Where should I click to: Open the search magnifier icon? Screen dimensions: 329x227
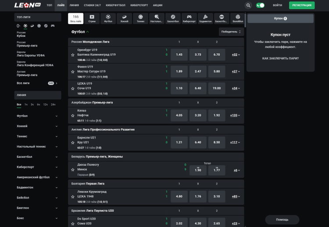248,5
